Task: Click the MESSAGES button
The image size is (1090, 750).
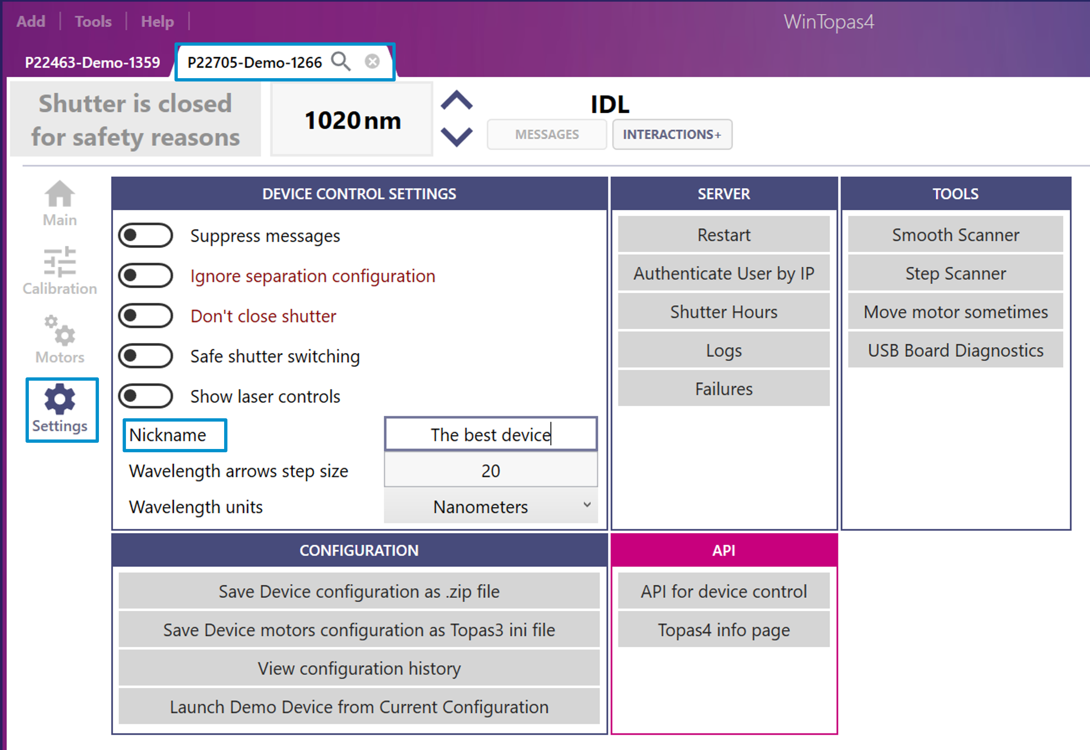Action: 547,134
